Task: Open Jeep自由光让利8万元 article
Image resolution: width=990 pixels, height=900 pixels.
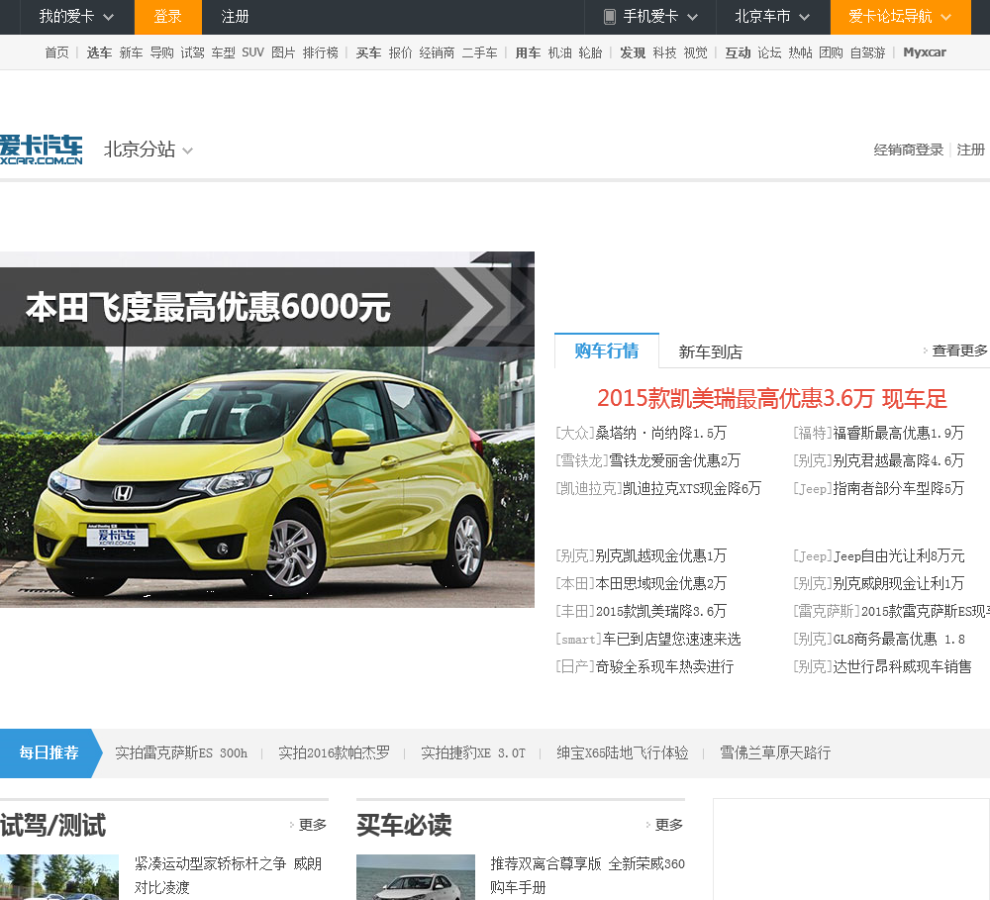Action: tap(899, 555)
